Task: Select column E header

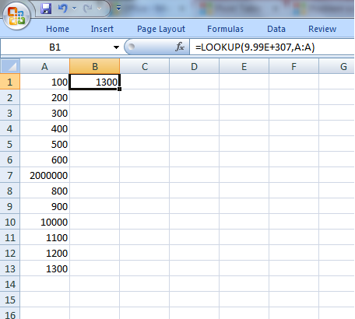Action: (244, 66)
